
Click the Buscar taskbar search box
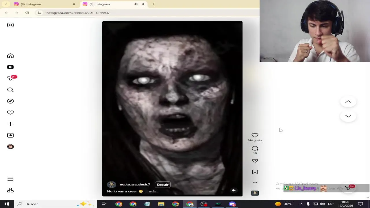pyautogui.click(x=56, y=204)
